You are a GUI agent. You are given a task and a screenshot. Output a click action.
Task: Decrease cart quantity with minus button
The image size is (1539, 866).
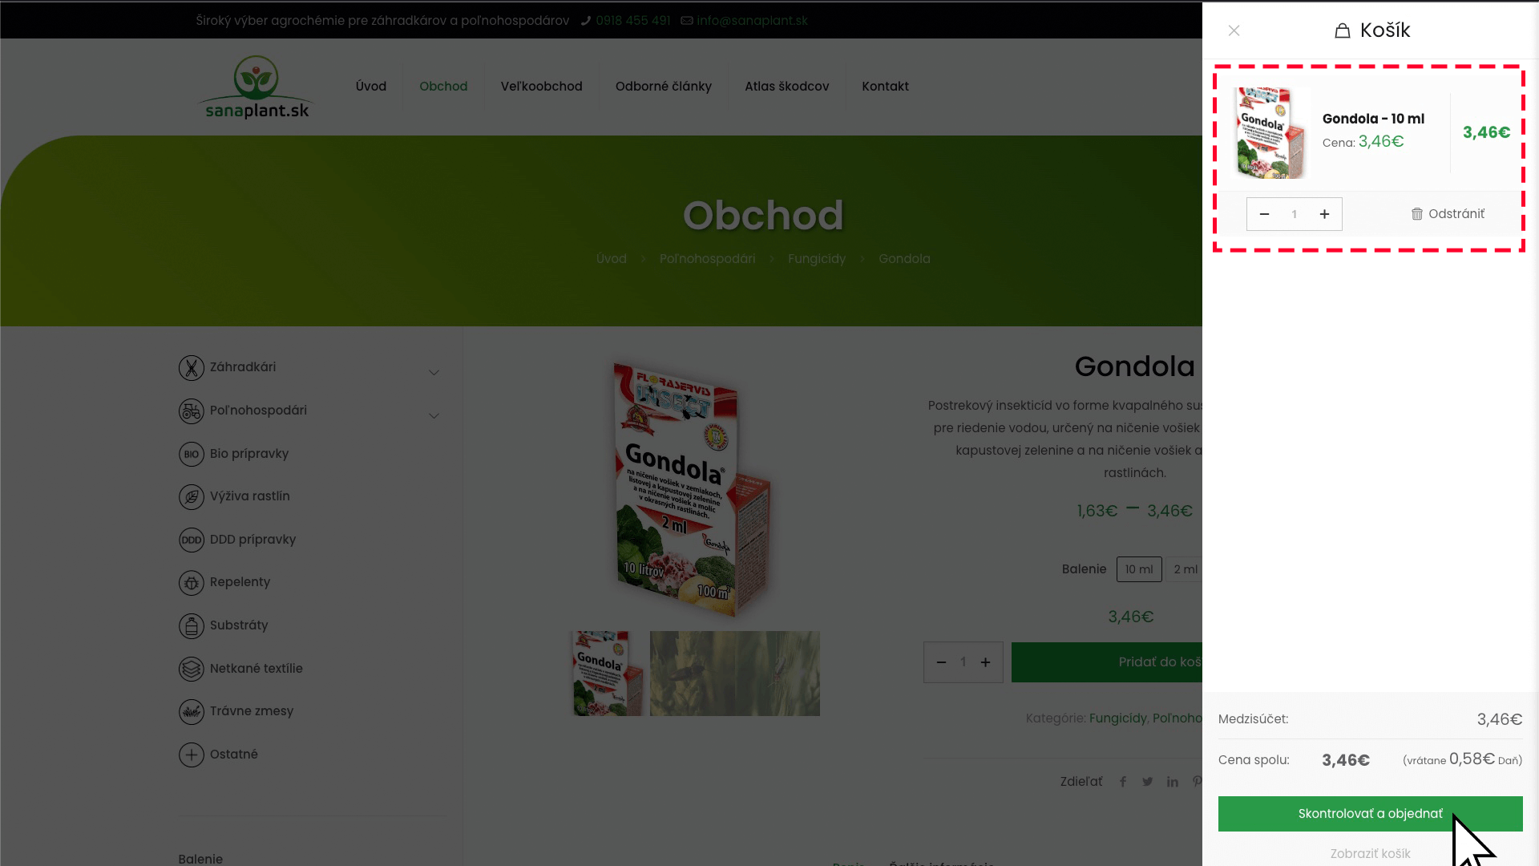tap(1264, 214)
